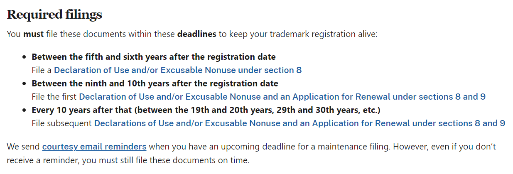Open the Declaration of Use under section 8 link
513x174 pixels.
pyautogui.click(x=178, y=70)
